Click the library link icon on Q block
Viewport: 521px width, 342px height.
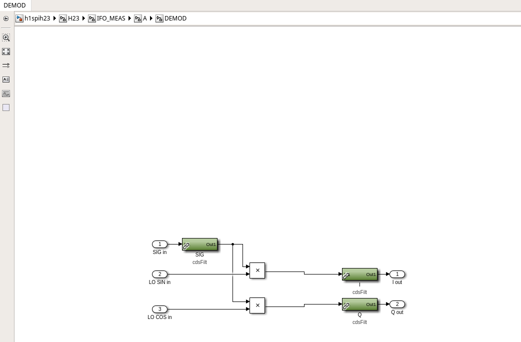[346, 306]
